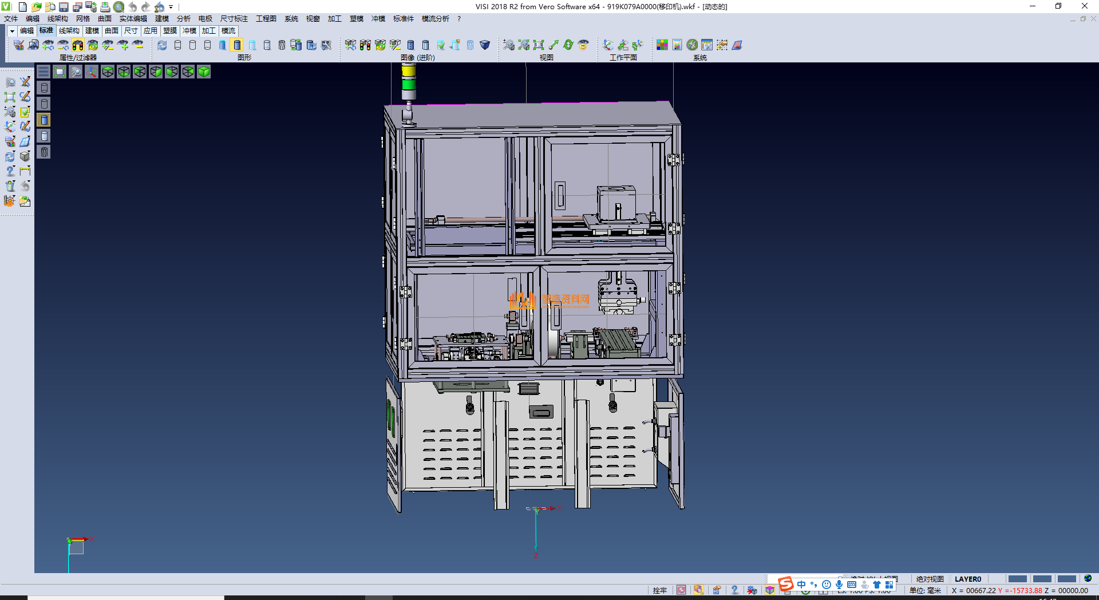This screenshot has height=600, width=1099.
Task: Click the green rotate view icon
Action: point(568,45)
